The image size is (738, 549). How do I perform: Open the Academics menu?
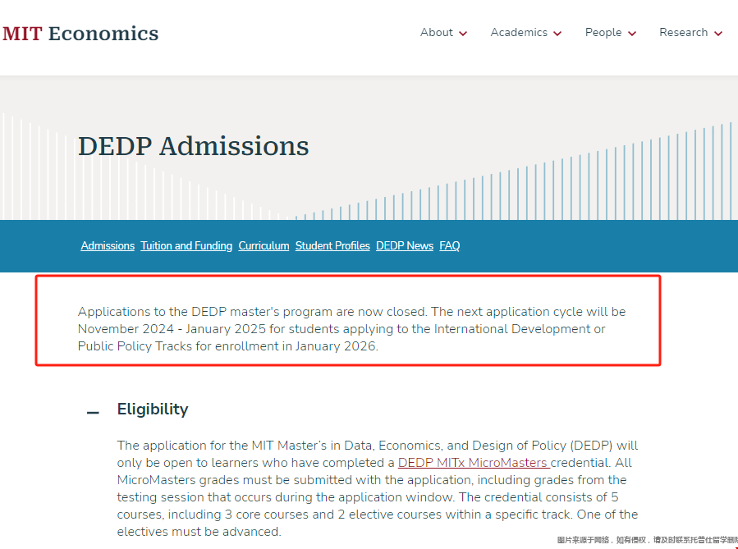click(519, 33)
